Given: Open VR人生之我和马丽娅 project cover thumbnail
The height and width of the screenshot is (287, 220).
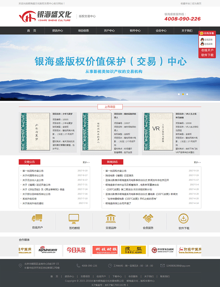Looking at the screenshot, I should (x=158, y=132).
